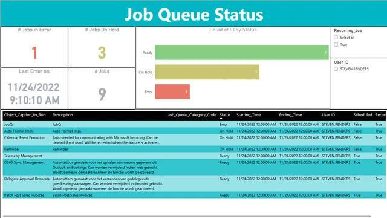Click the Error status cell of JobQ

point(223,125)
